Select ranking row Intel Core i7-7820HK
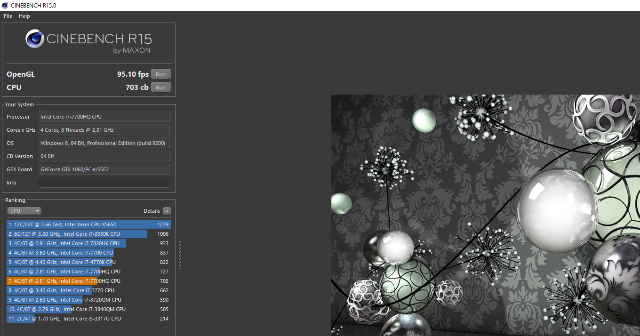The height and width of the screenshot is (336, 640). click(x=88, y=243)
